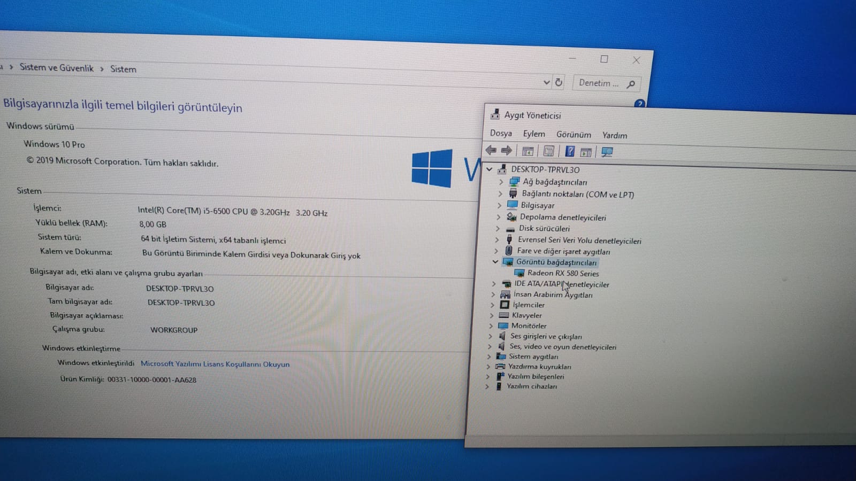Click the 8,00 GB RAM value

tap(153, 224)
